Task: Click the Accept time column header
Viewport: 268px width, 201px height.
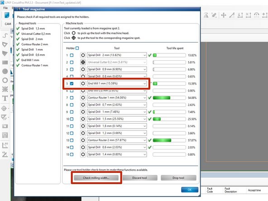Action: pyautogui.click(x=254, y=190)
